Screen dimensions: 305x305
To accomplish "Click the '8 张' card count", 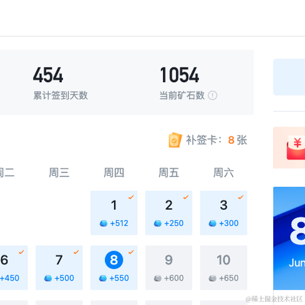I will 237,140.
